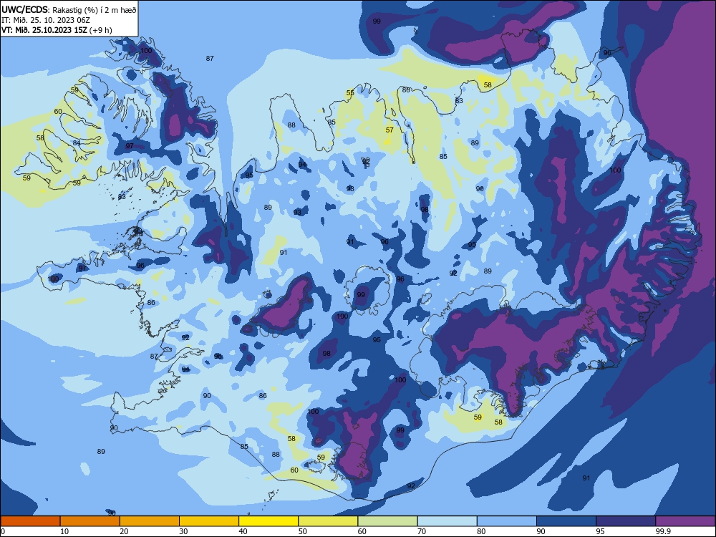Choose the pale blue 70–80 legend swatch
The height and width of the screenshot is (537, 716).
[447, 521]
